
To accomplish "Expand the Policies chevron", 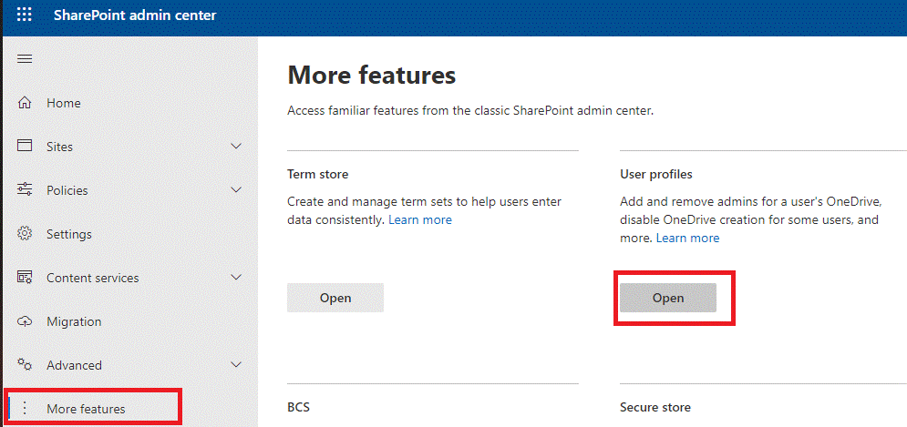I will (x=236, y=190).
